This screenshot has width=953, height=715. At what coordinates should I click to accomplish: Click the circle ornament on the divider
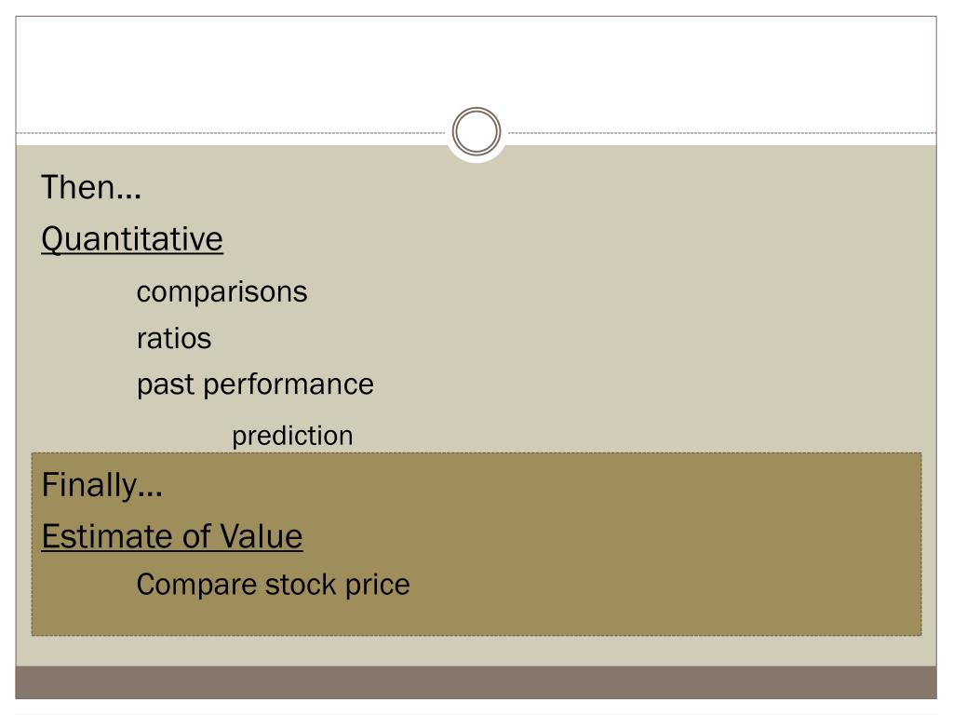tap(476, 131)
